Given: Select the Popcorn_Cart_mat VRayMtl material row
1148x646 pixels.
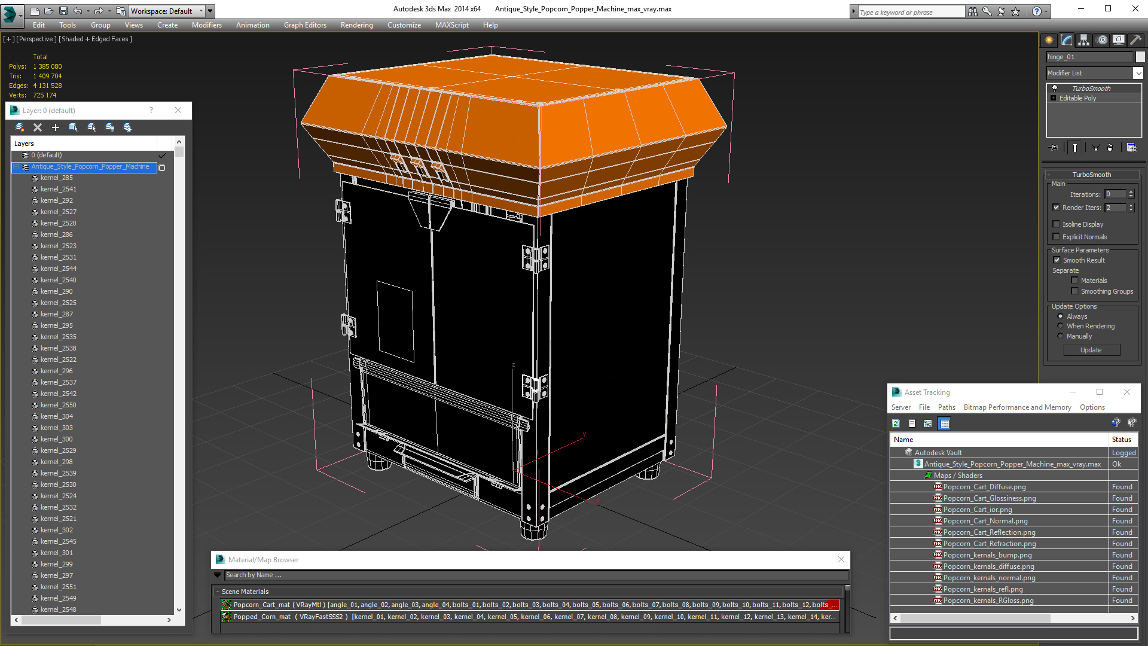Looking at the screenshot, I should pyautogui.click(x=530, y=605).
